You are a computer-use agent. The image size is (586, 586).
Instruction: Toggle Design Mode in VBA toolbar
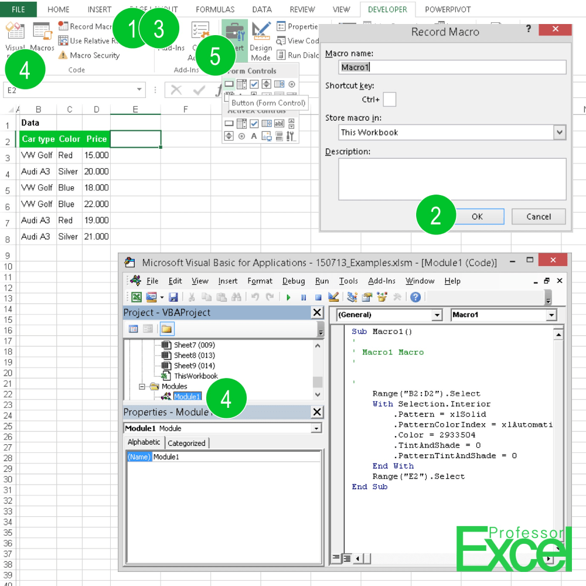(333, 297)
